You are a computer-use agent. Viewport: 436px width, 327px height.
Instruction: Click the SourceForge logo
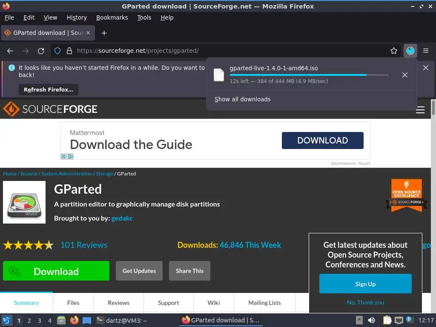click(50, 109)
